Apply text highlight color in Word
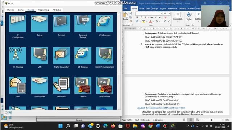The image size is (232, 130). coord(144,21)
